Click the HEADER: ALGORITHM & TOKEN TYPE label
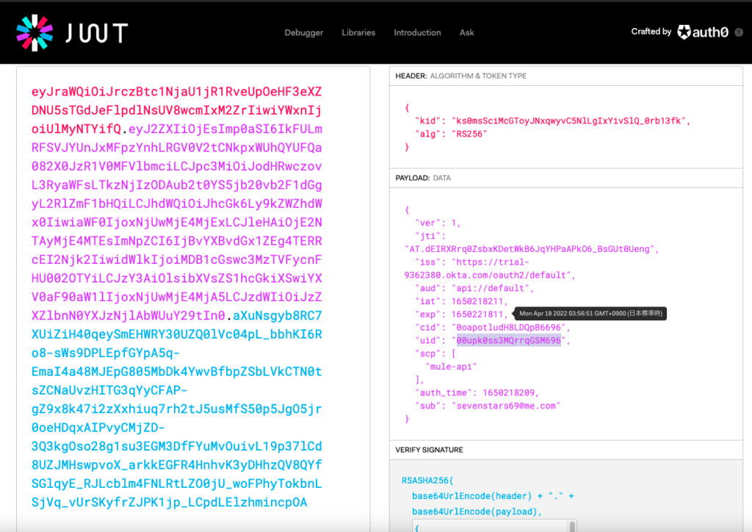Image resolution: width=752 pixels, height=532 pixels. pos(460,76)
